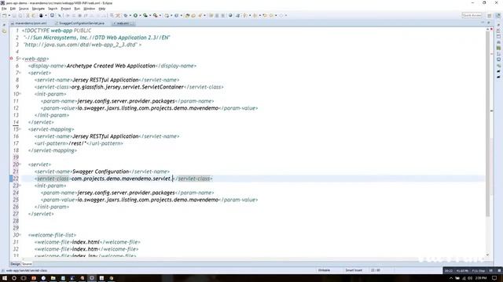This screenshot has height=282, width=503.
Task: Minimize the editor area
Action: pyautogui.click(x=483, y=23)
